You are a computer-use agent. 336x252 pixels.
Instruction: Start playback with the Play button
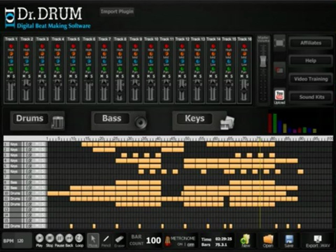40,238
